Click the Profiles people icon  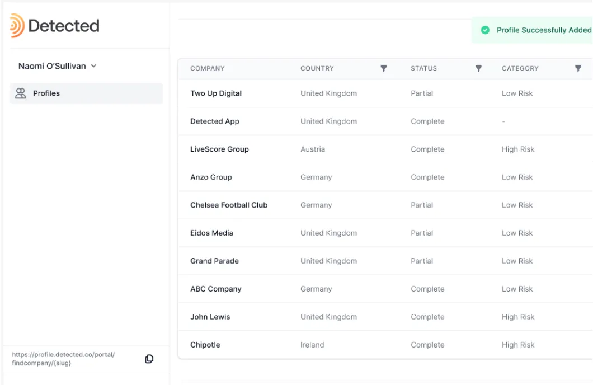tap(21, 93)
